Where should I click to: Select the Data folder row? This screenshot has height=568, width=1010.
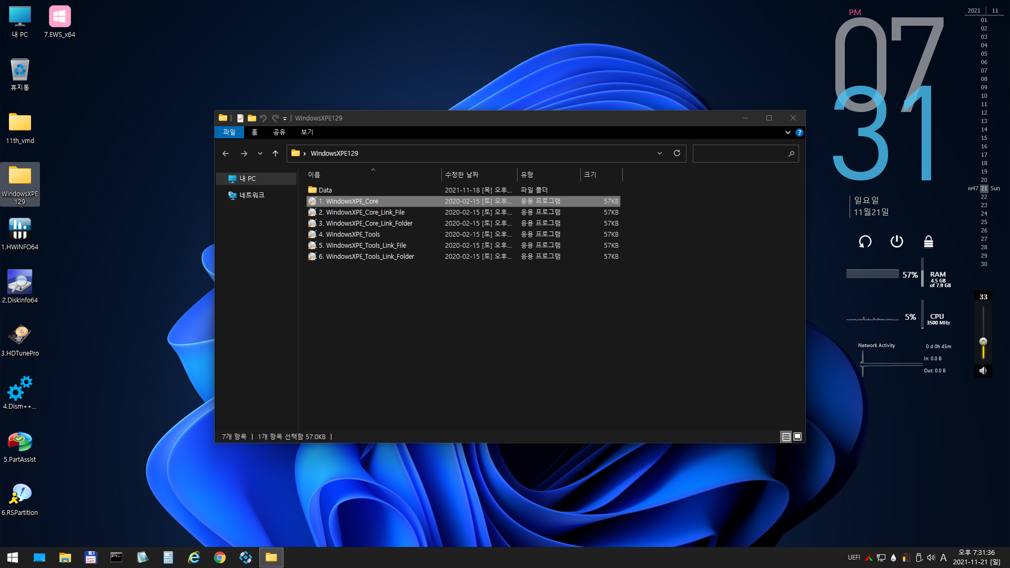tap(463, 190)
